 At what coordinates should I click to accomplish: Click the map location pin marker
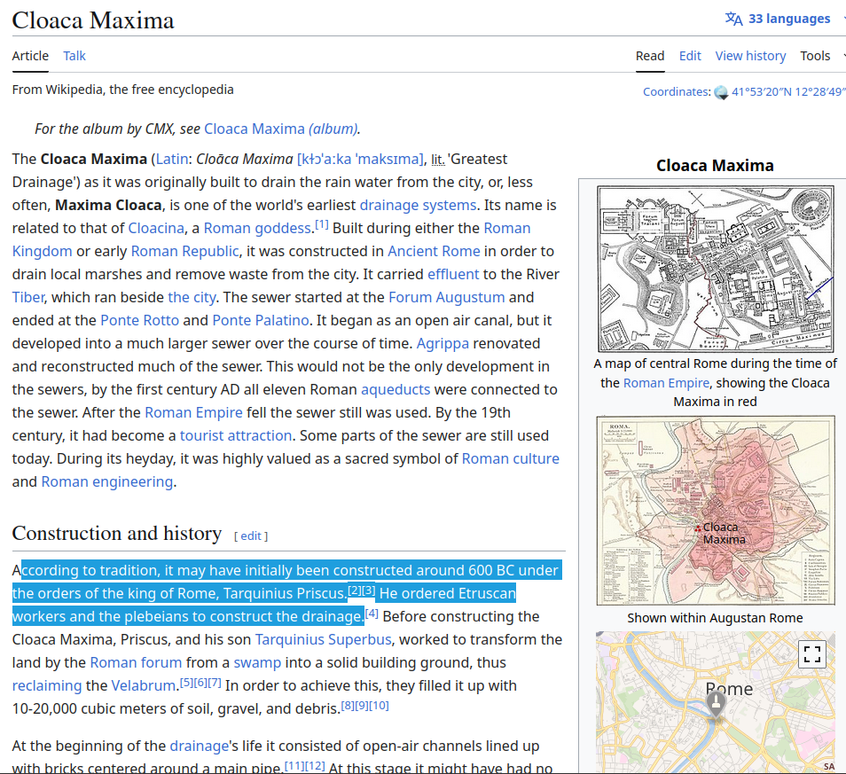click(x=716, y=704)
